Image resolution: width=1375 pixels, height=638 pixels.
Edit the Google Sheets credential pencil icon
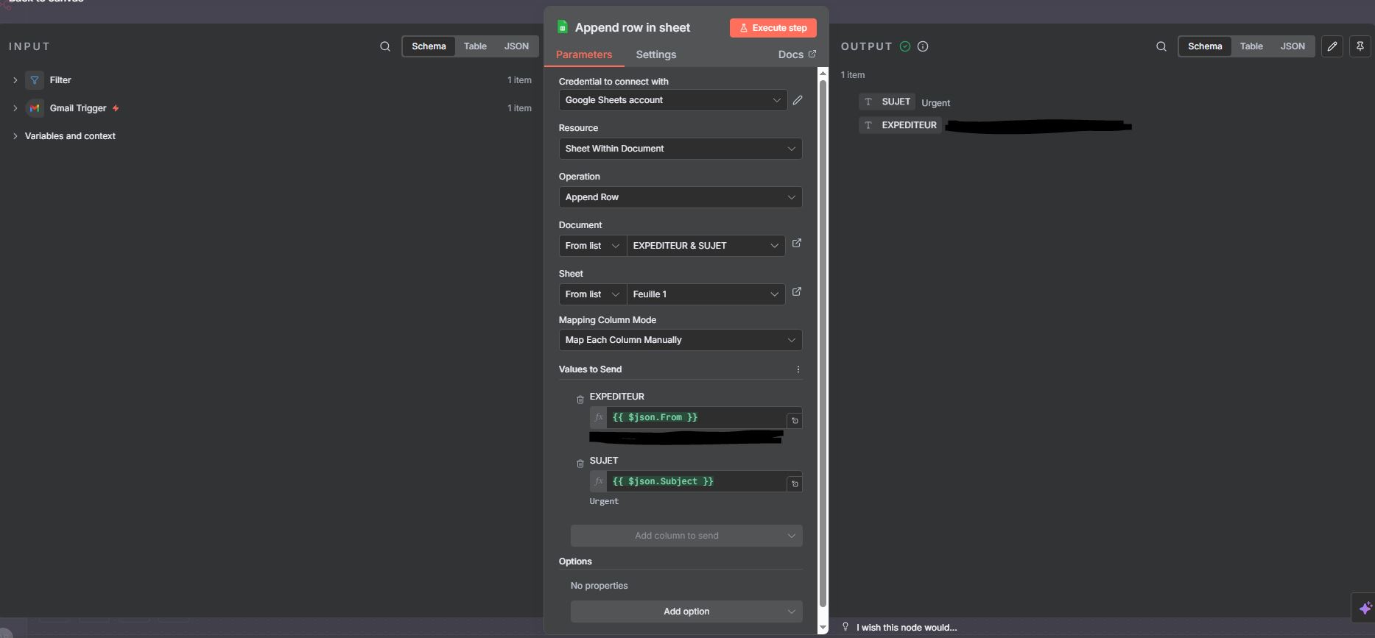click(x=798, y=100)
